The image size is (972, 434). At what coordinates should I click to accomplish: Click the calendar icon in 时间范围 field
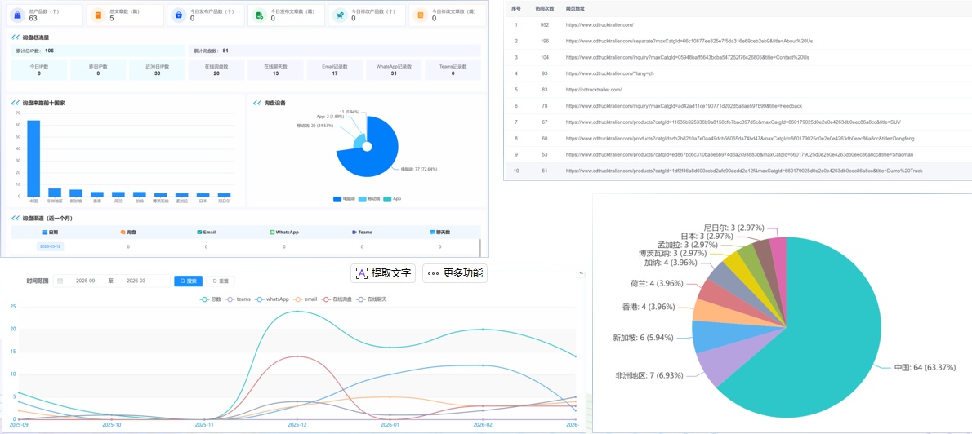tap(60, 281)
